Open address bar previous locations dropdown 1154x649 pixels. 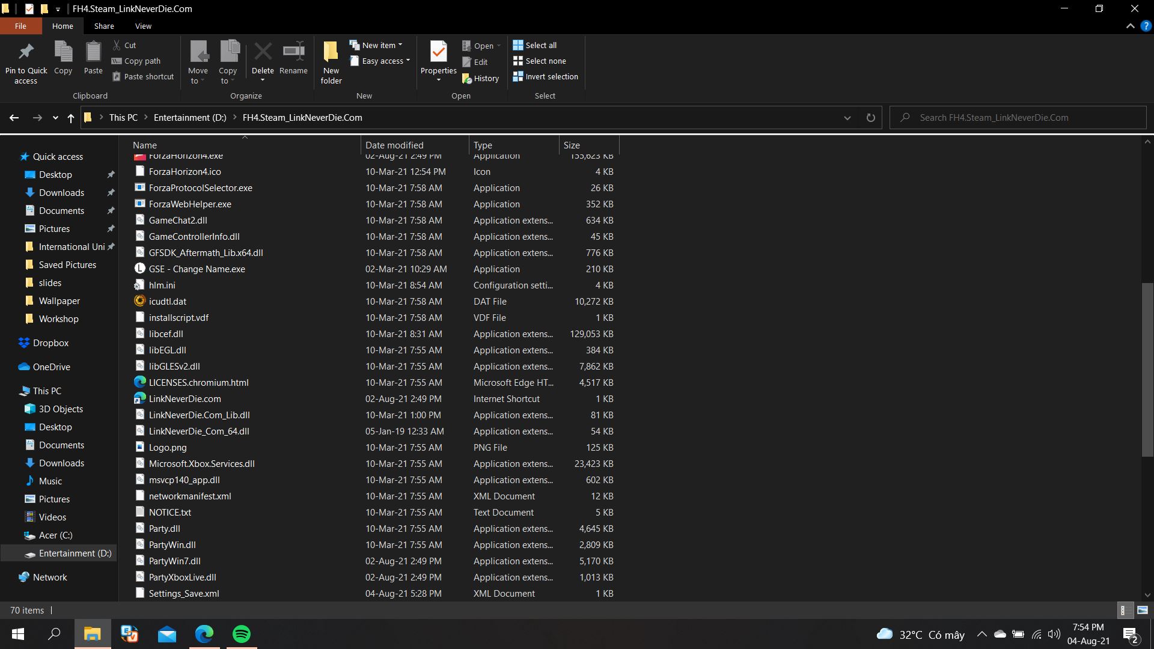coord(847,118)
